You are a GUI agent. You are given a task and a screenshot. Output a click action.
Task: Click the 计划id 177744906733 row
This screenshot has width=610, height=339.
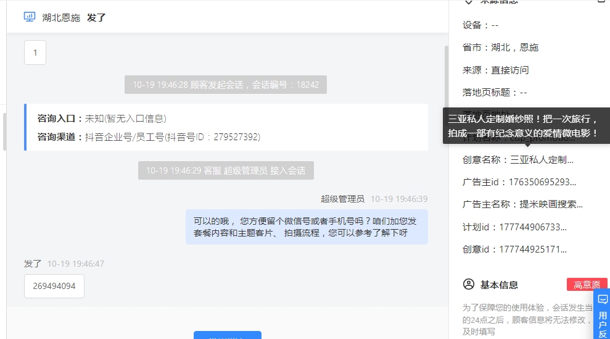click(514, 227)
